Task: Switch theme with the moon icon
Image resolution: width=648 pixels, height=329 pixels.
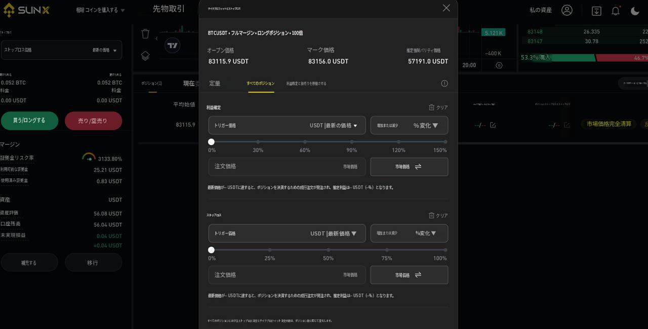Action: [x=635, y=11]
